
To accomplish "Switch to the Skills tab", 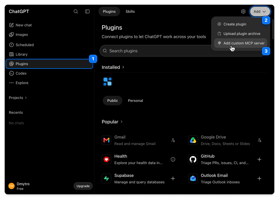I will [130, 11].
